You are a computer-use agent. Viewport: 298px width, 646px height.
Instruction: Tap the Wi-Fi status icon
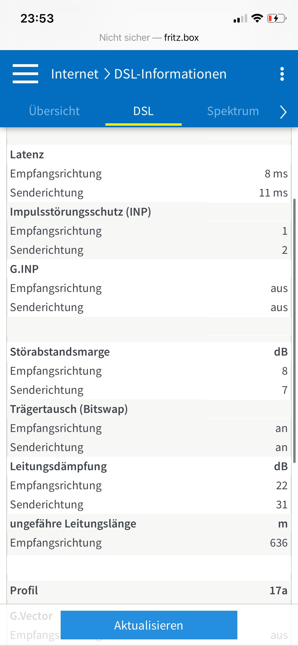[257, 18]
